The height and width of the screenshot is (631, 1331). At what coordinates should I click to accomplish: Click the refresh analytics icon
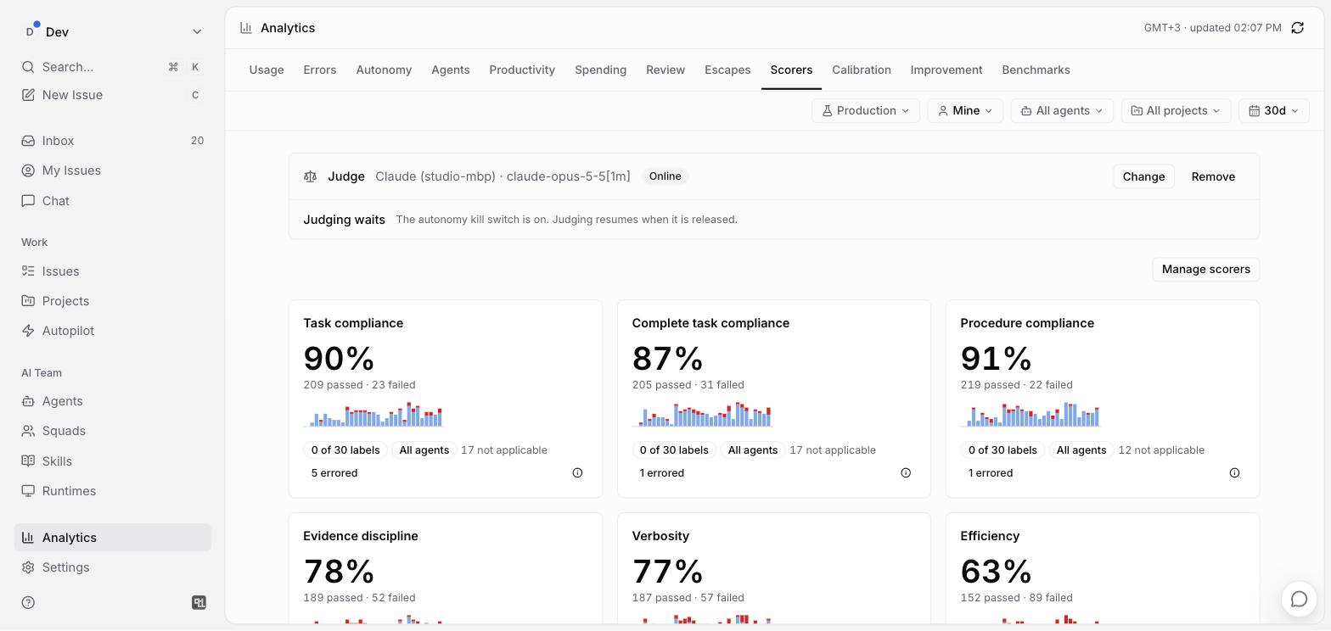(1298, 28)
